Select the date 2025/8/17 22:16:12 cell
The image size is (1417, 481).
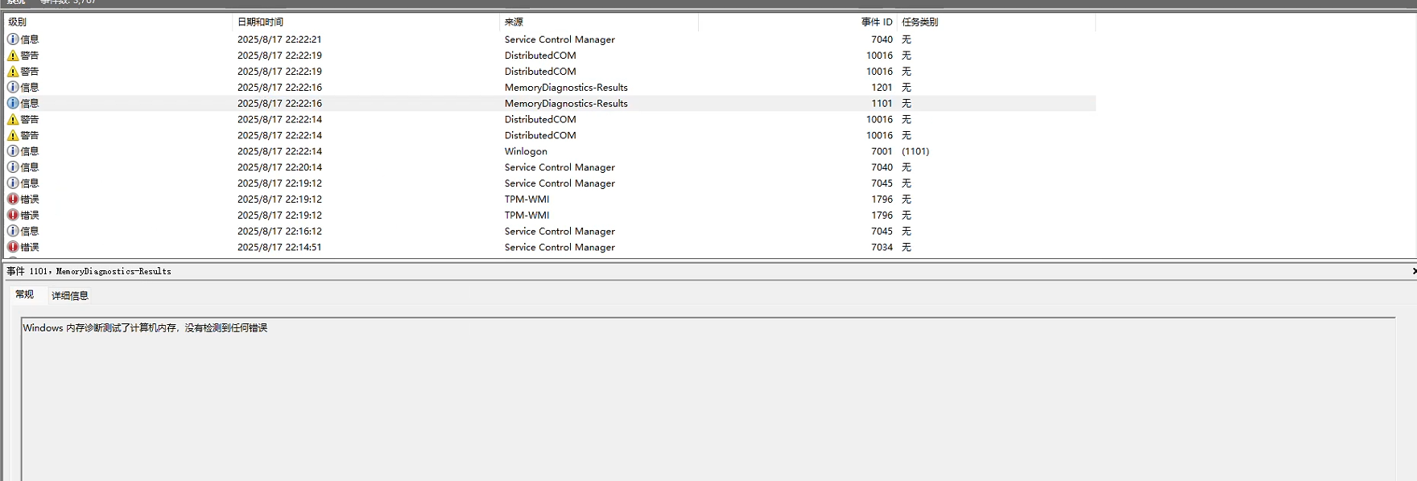tap(279, 231)
